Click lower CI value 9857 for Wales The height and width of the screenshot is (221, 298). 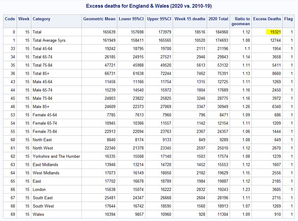139,214
